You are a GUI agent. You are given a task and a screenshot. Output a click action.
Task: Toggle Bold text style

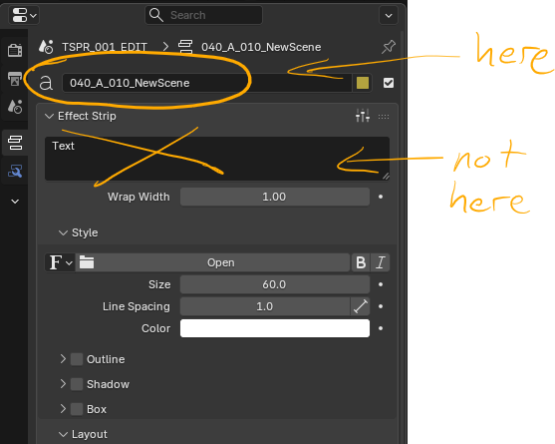click(361, 262)
